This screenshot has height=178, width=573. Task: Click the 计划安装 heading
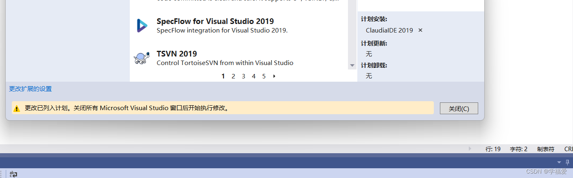tap(374, 19)
